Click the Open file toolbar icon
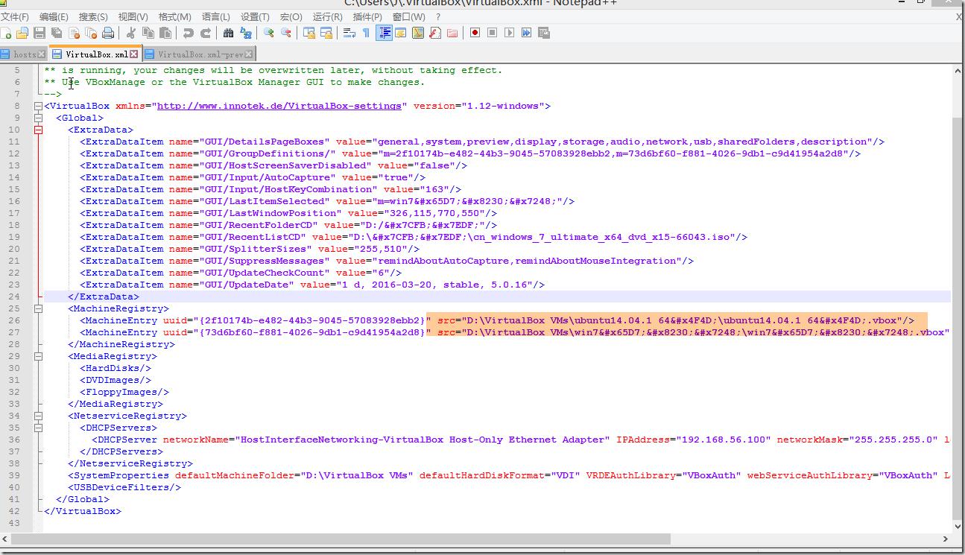Viewport: 965px width, 555px height. coord(22,33)
